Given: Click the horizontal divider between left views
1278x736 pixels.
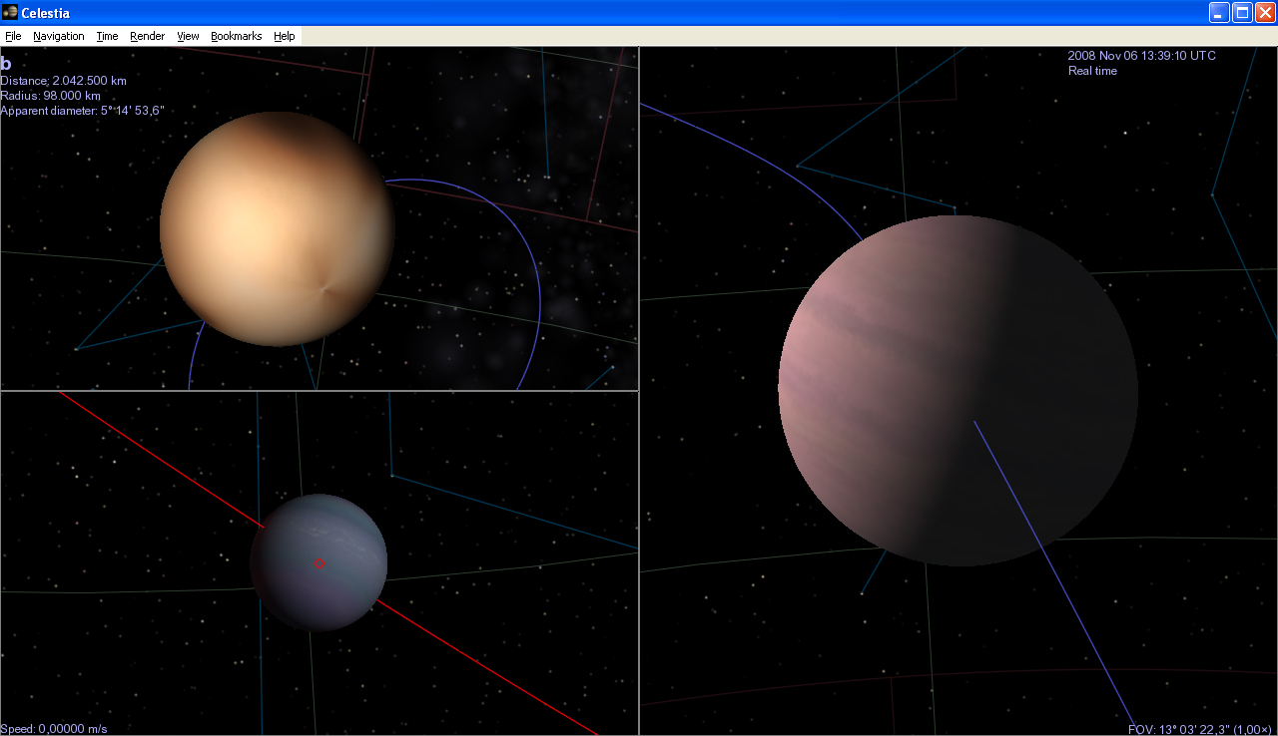Looking at the screenshot, I should (319, 391).
